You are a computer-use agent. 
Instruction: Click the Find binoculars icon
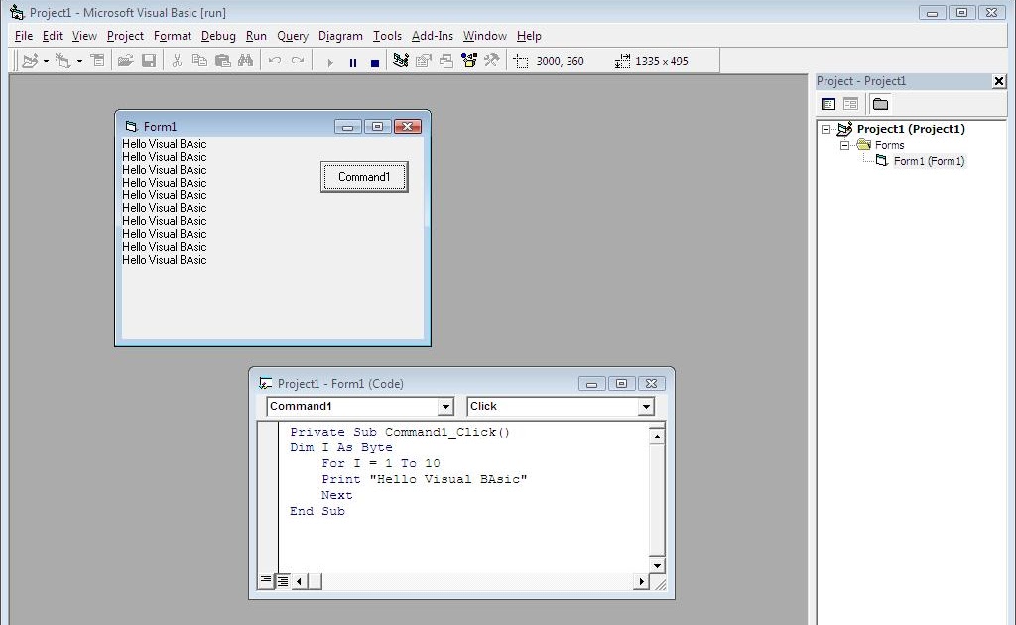tap(246, 61)
